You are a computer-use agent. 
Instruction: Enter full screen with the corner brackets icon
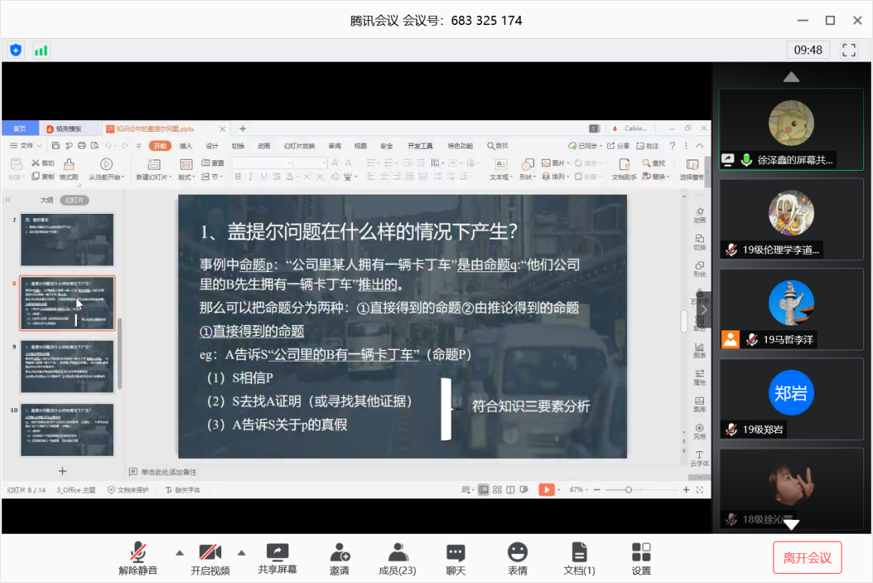pyautogui.click(x=849, y=50)
